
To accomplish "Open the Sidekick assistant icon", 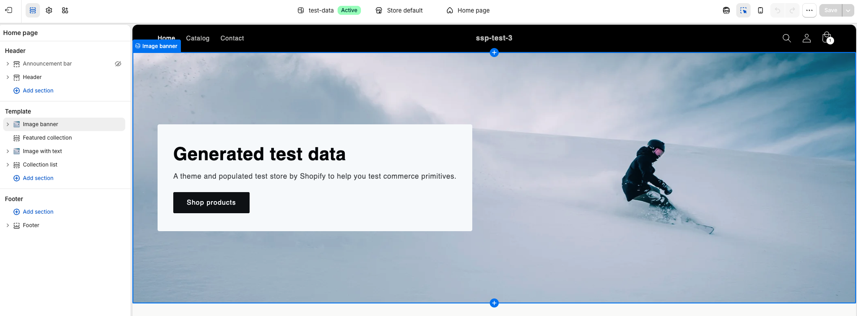I will (726, 10).
